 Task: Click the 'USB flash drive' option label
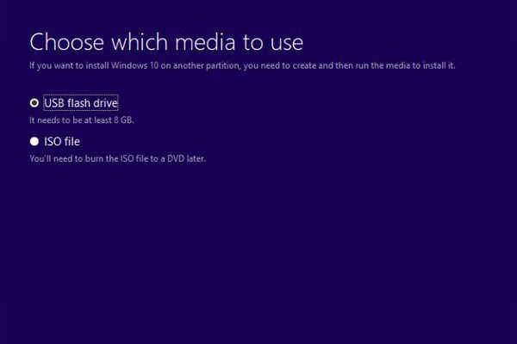pos(81,103)
